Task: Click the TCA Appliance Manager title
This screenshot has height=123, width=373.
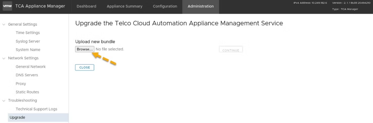Action: (x=40, y=6)
